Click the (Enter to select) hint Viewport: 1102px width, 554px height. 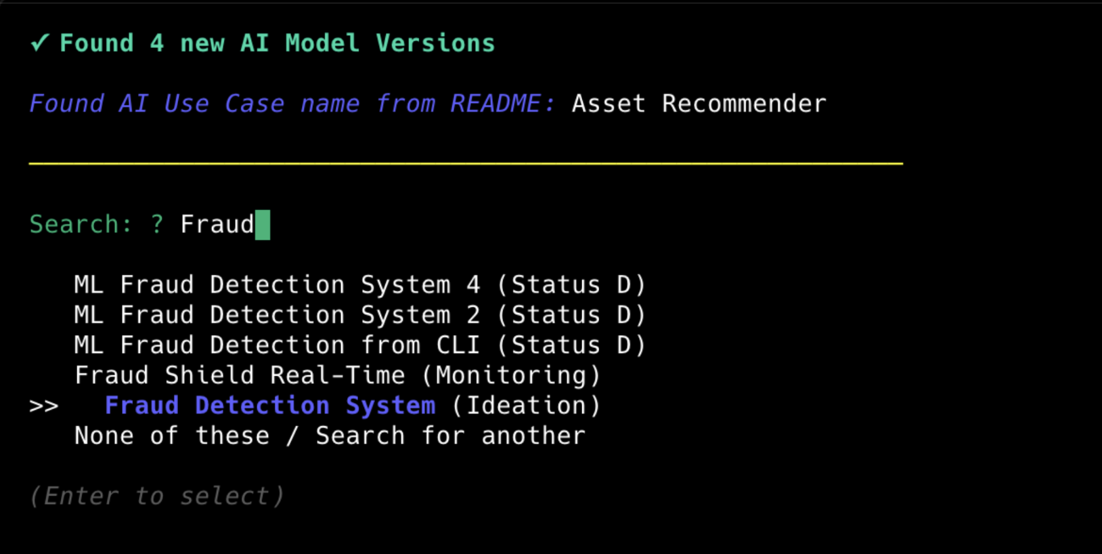[x=156, y=496]
